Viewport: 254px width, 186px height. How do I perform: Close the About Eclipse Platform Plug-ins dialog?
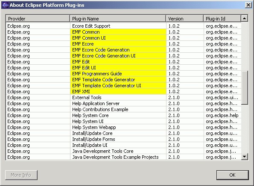pos(248,5)
